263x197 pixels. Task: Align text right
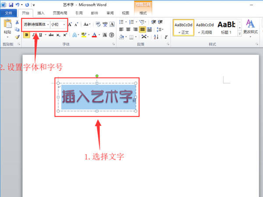pyautogui.click(x=135, y=29)
